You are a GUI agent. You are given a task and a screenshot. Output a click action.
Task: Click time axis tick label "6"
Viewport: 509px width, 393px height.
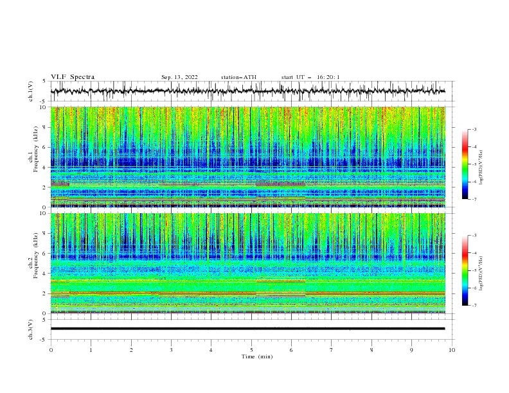coord(291,350)
